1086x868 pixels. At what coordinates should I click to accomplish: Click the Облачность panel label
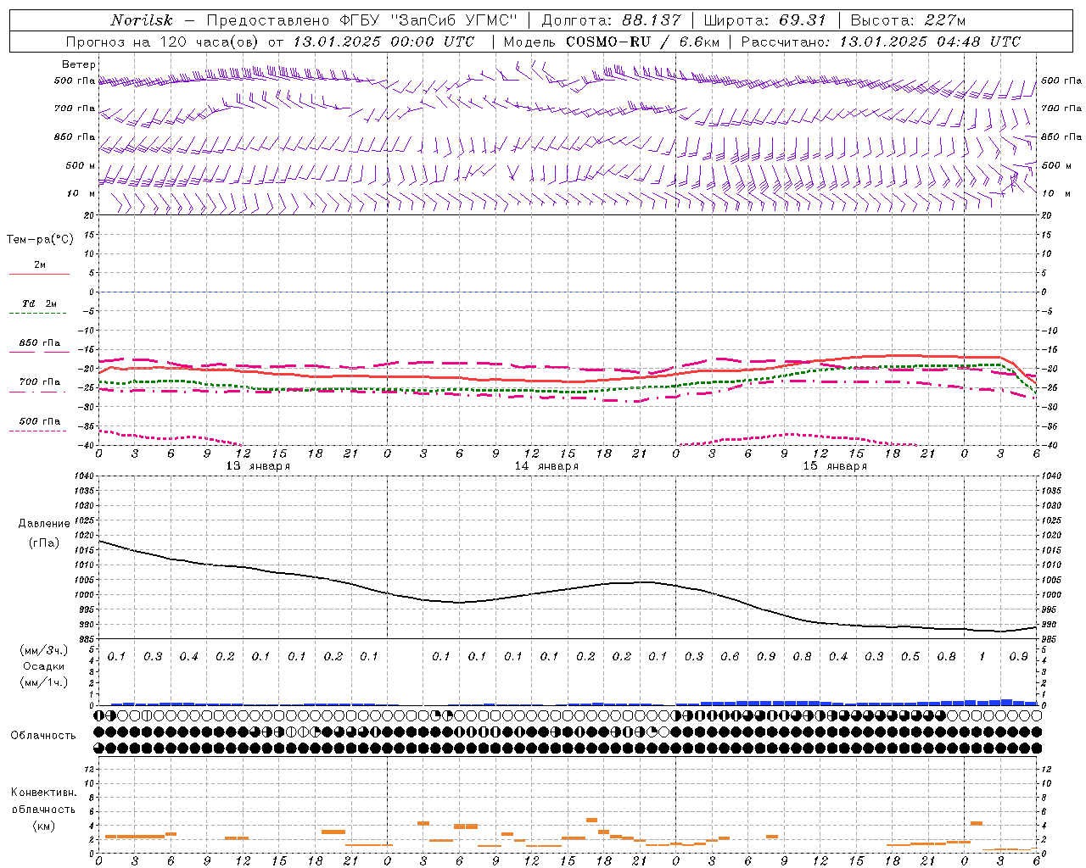click(43, 736)
